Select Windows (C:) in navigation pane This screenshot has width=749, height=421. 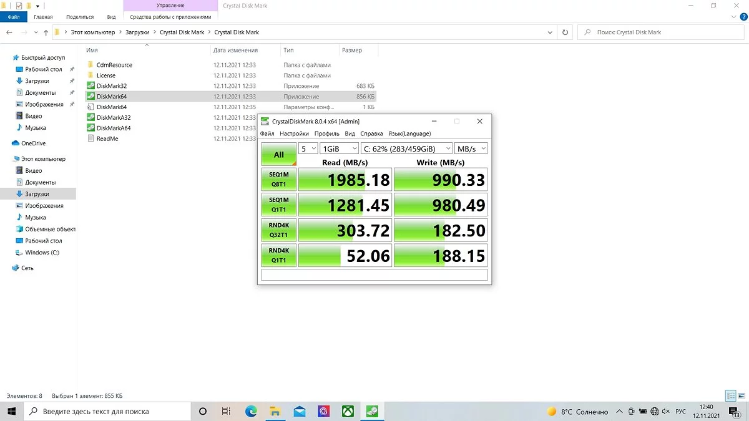coord(42,253)
